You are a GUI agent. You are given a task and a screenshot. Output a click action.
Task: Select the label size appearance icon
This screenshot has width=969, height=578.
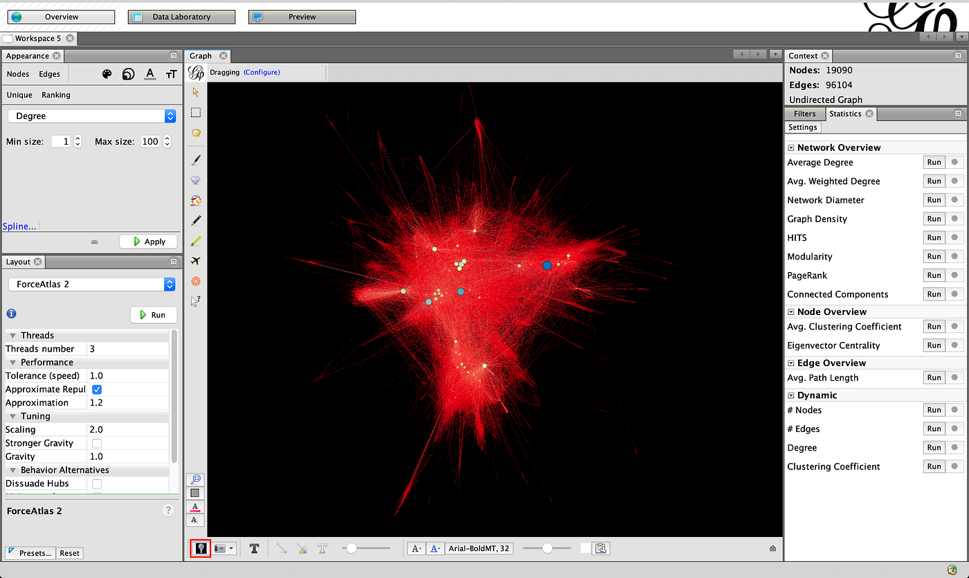[171, 74]
